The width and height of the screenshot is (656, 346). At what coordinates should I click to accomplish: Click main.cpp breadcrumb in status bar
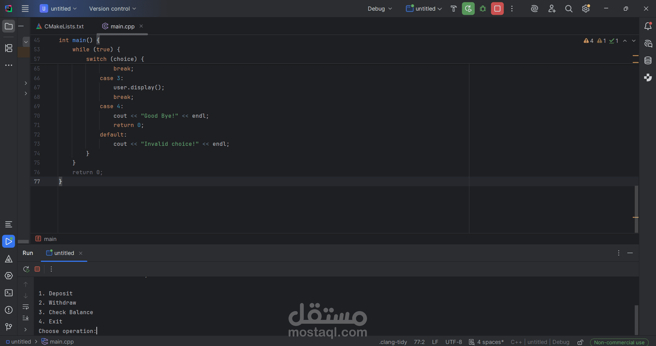[57, 342]
